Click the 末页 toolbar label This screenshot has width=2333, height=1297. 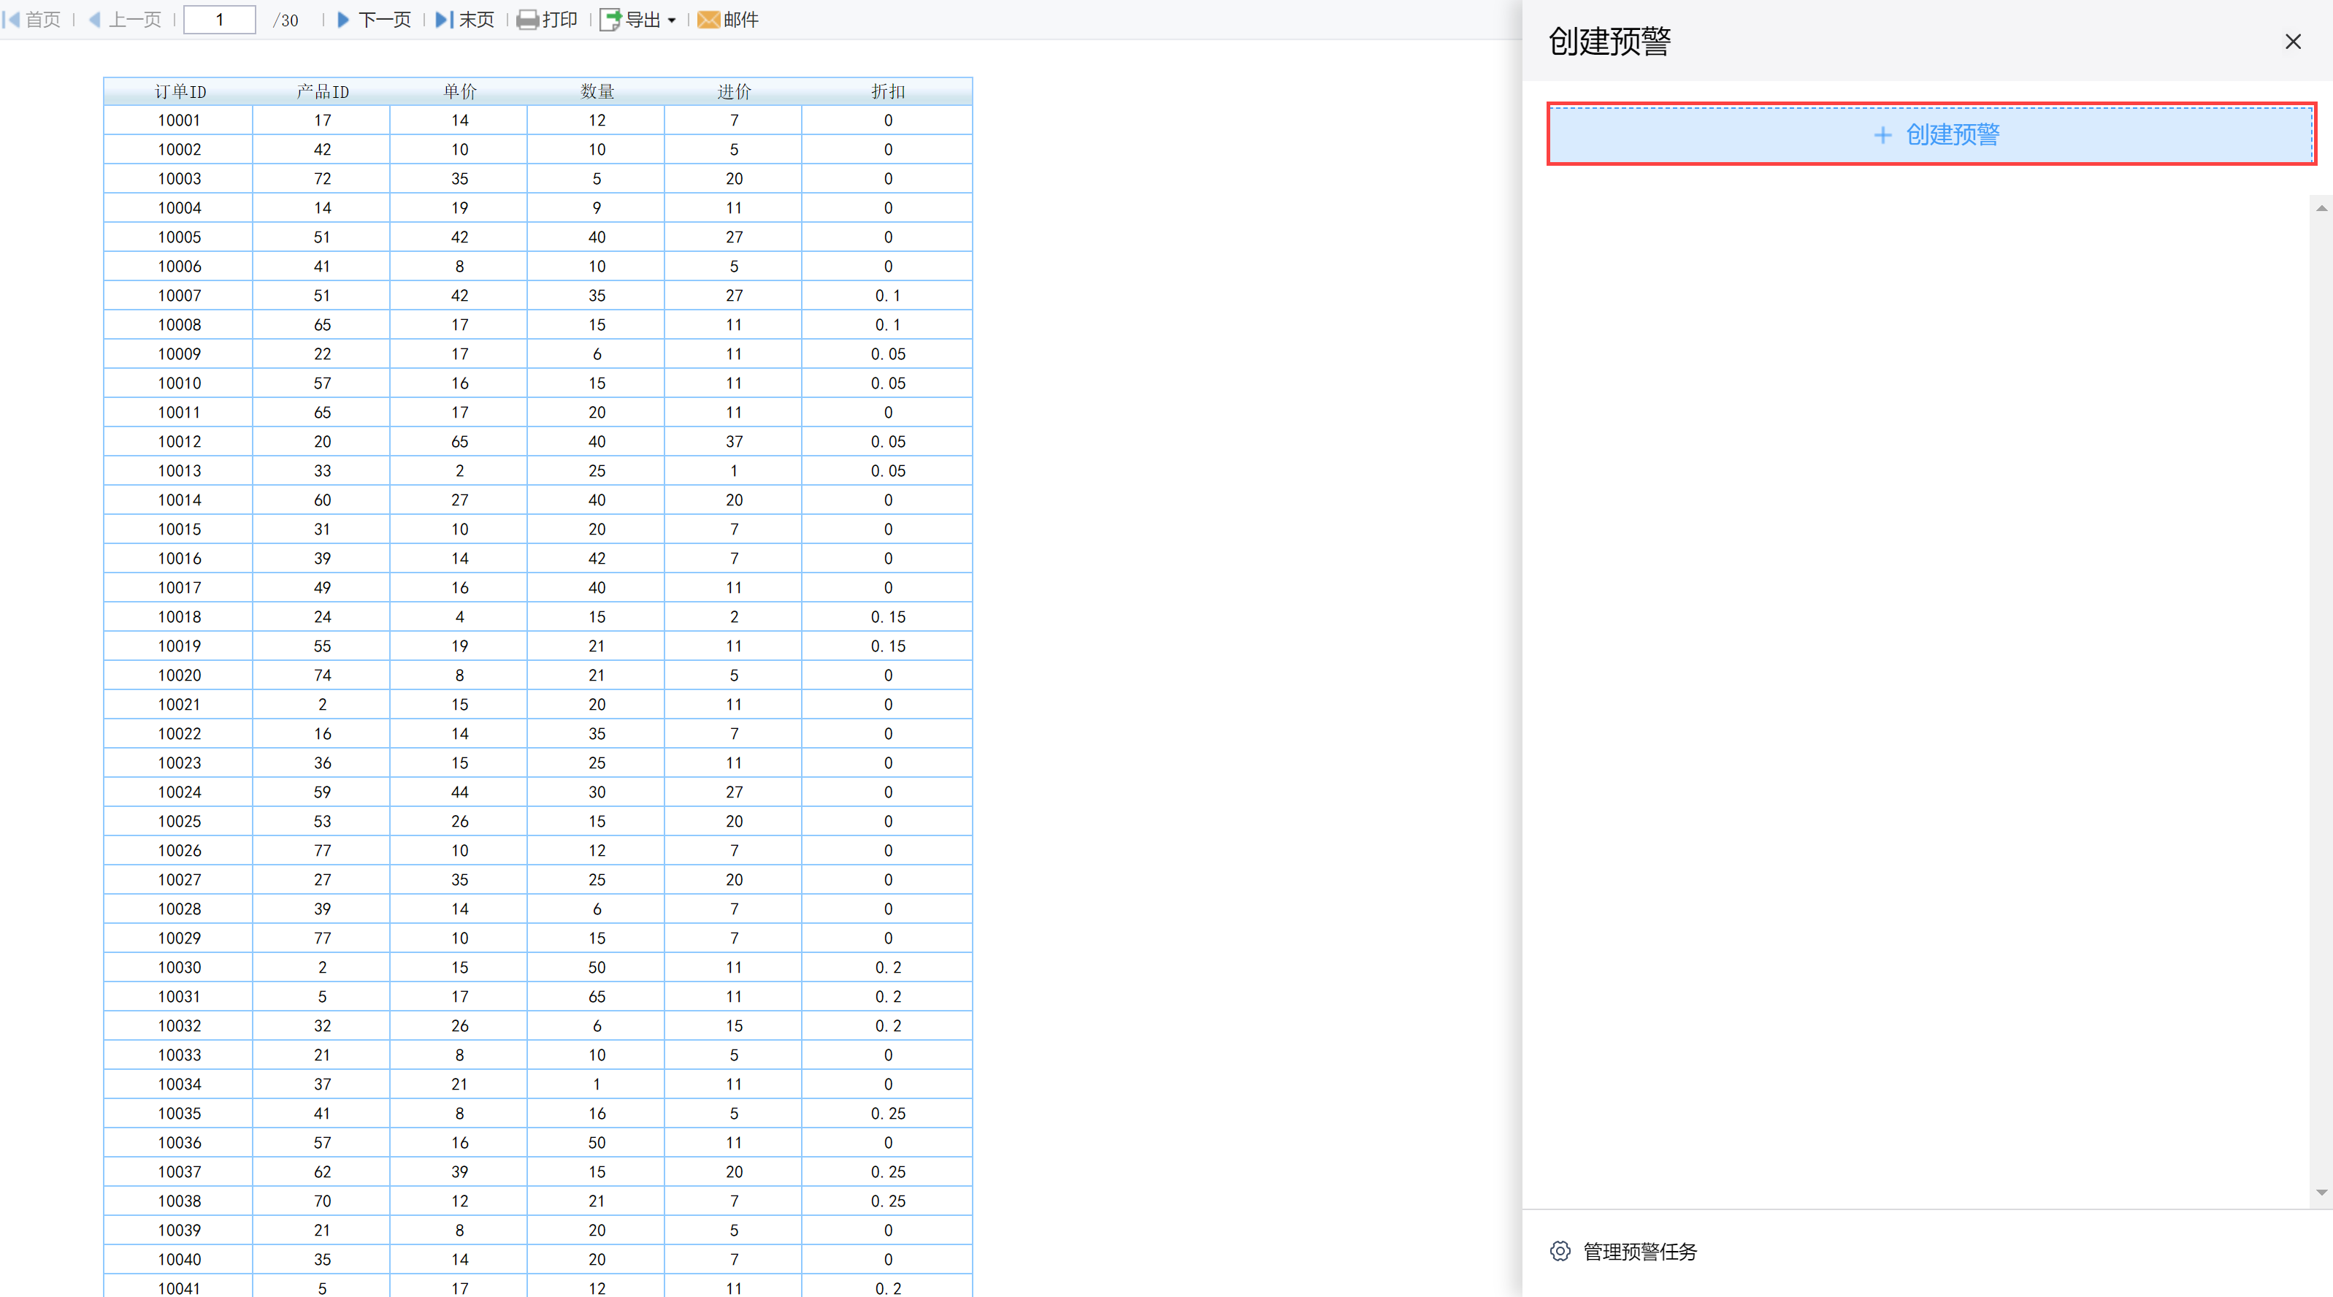[476, 20]
